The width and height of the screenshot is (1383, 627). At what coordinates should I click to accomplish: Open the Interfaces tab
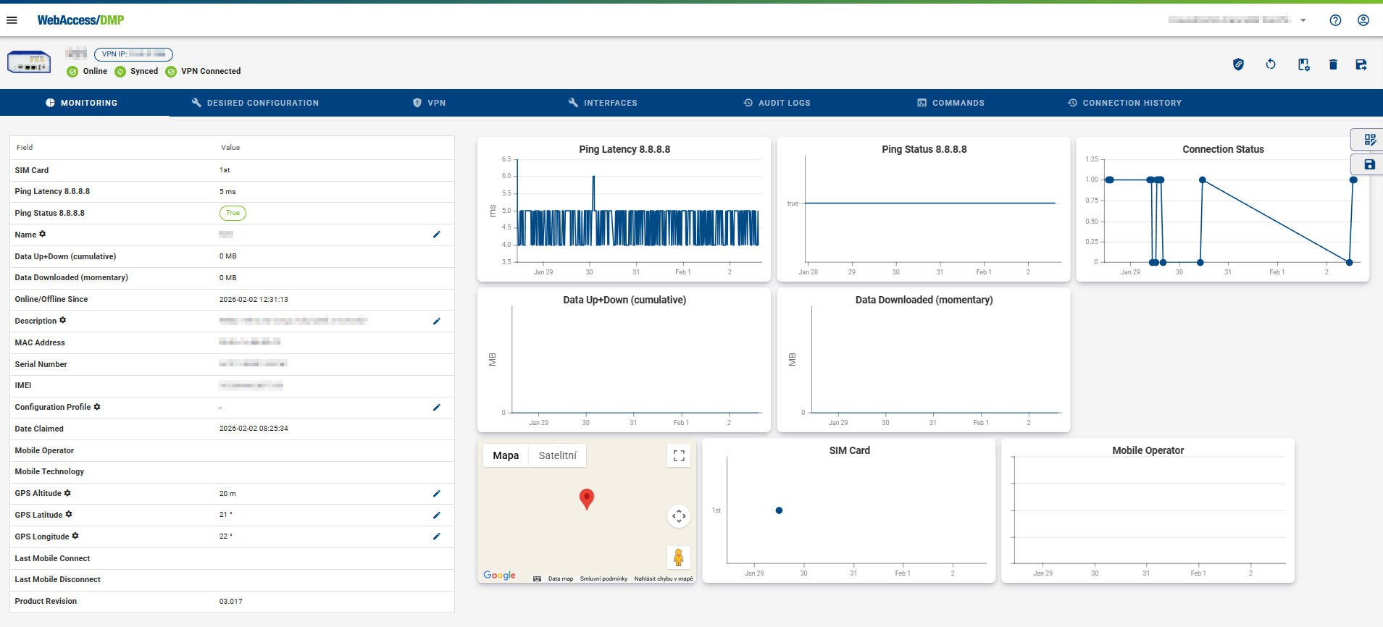coord(603,103)
